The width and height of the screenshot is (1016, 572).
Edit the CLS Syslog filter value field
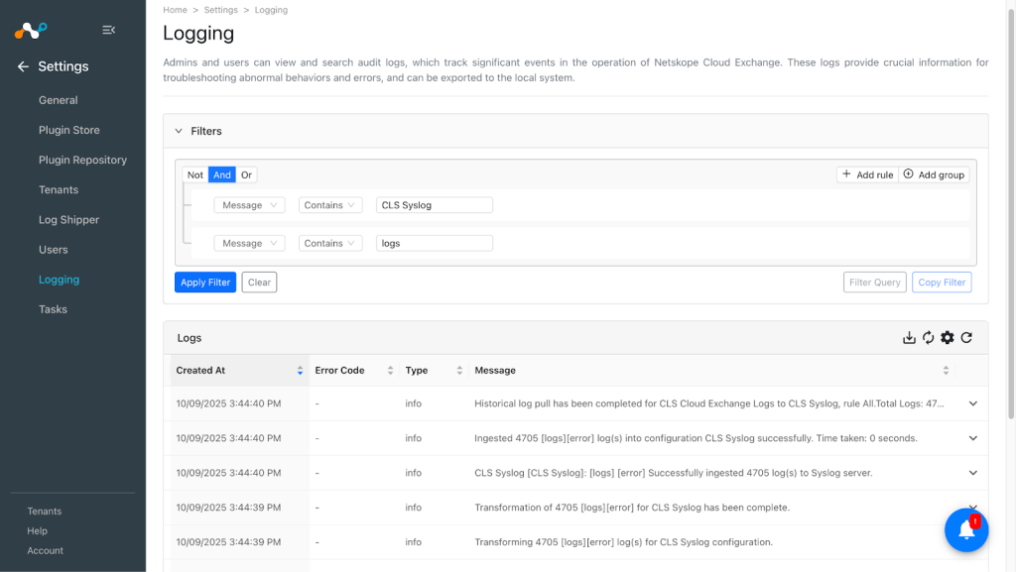tap(435, 205)
